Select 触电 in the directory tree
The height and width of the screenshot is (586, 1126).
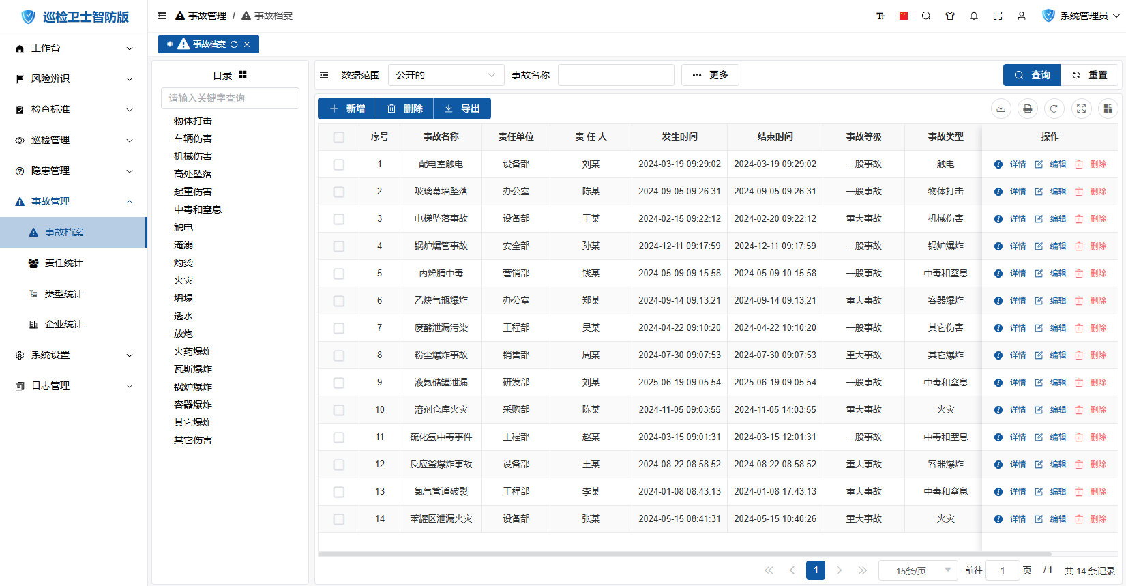183,227
